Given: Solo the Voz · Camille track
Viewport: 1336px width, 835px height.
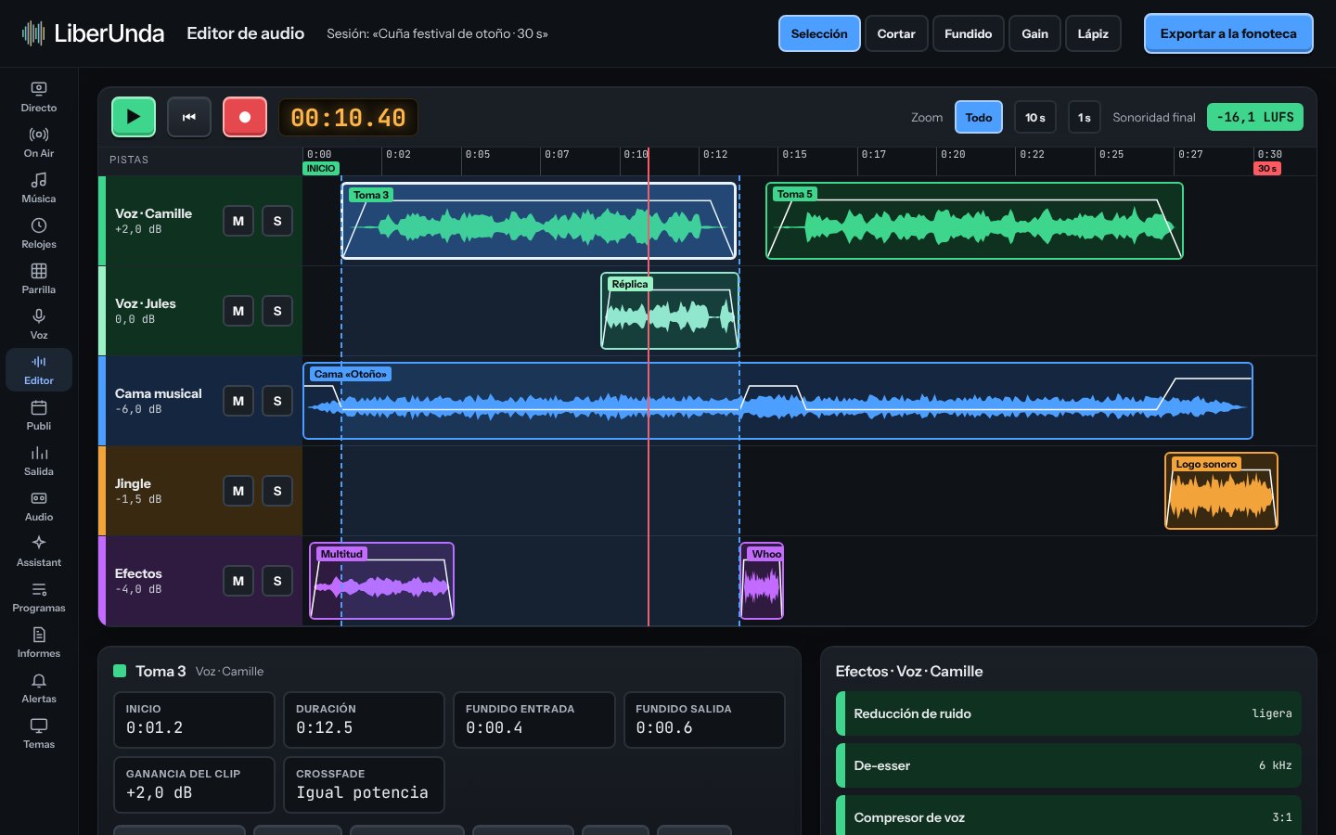Looking at the screenshot, I should click(x=277, y=221).
